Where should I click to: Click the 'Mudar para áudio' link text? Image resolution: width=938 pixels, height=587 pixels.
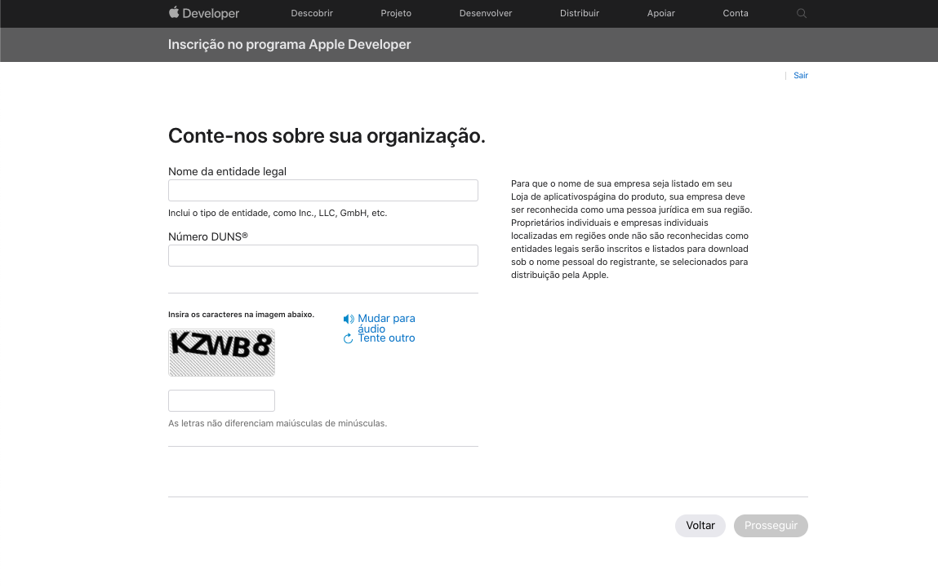tap(386, 319)
